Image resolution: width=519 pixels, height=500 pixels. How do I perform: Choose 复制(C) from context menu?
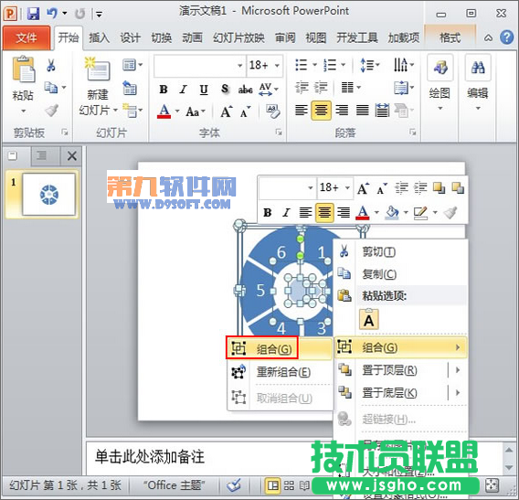coord(401,274)
